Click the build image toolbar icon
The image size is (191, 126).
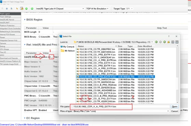22,9
